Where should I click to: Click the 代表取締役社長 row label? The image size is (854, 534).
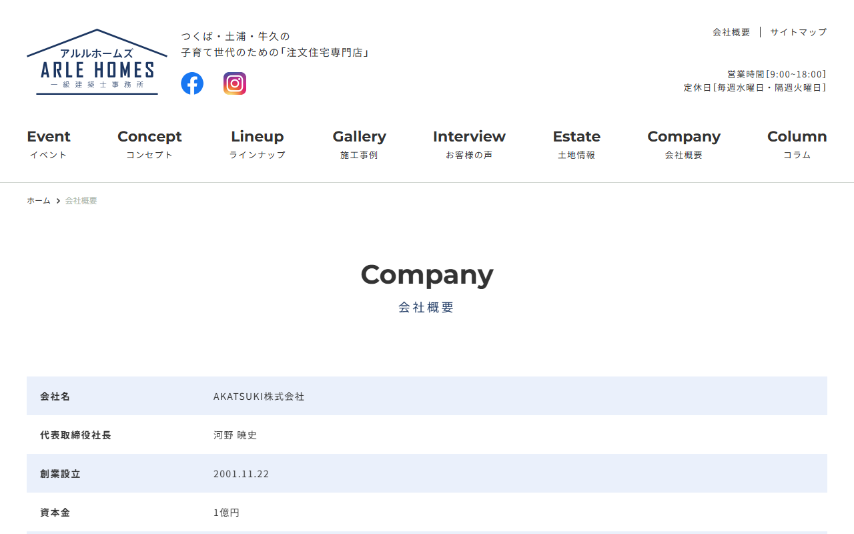click(x=75, y=435)
